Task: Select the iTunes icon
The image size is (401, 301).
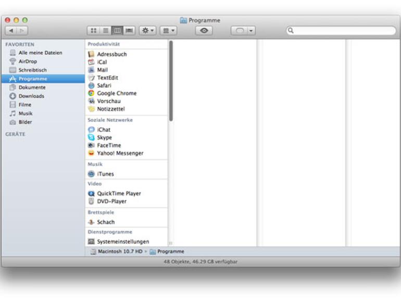Action: 91,174
